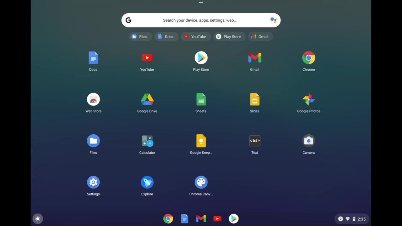Open the Settings app
The image size is (402, 226).
tap(93, 182)
